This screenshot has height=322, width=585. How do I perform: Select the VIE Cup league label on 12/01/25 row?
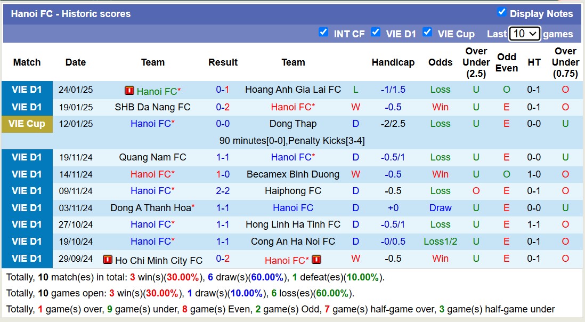coord(27,124)
